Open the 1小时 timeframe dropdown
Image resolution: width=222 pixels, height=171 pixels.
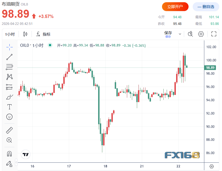pyautogui.click(x=10, y=34)
